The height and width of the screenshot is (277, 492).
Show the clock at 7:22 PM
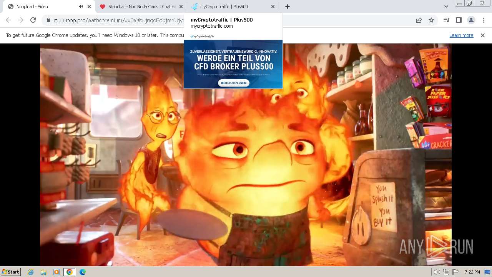(472, 272)
